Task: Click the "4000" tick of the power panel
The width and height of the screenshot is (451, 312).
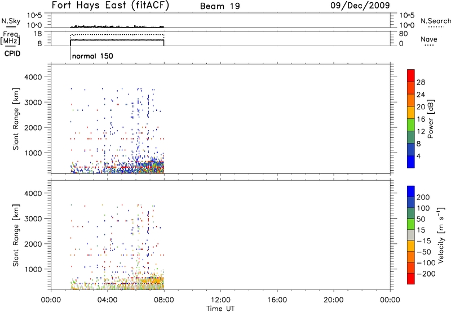Action: tap(33, 77)
